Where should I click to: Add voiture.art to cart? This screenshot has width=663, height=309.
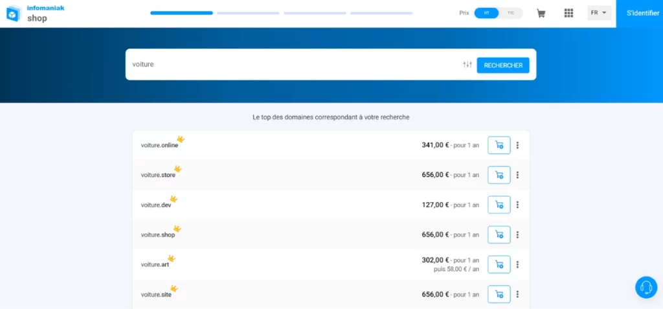click(499, 264)
